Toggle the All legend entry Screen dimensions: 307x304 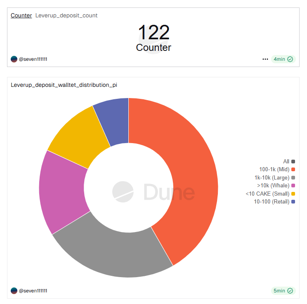(289, 162)
